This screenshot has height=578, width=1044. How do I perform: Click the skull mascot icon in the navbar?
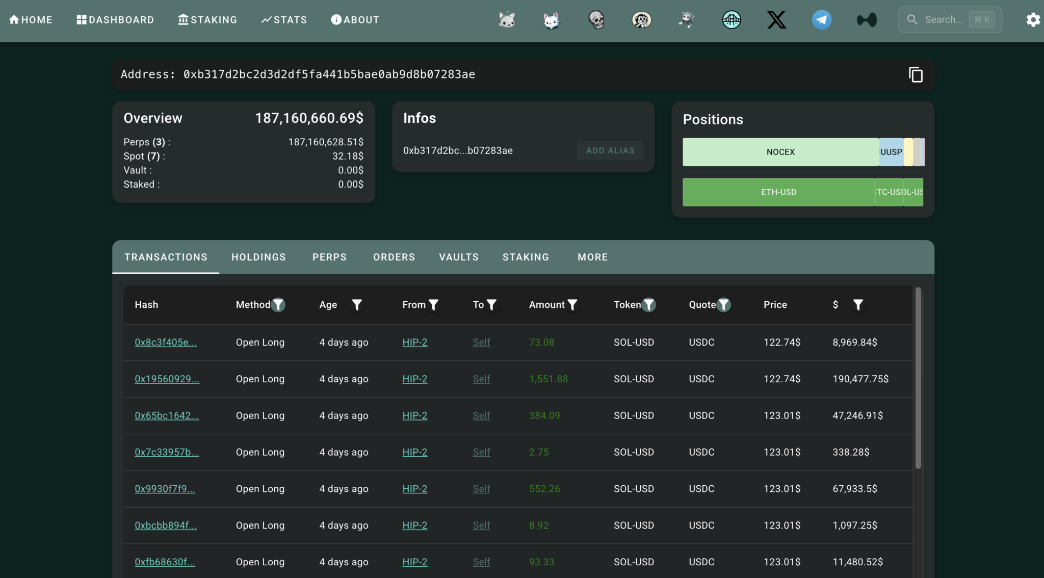pyautogui.click(x=596, y=19)
